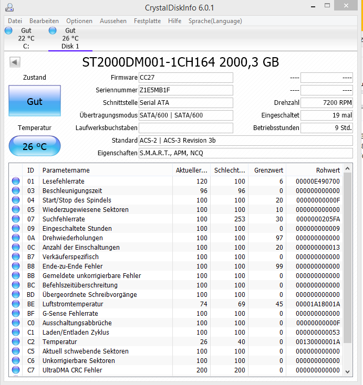Viewport: 363px width, 385px height.
Task: Click status icon of Aktuell schwebende Sektoren row
Action: point(16,351)
